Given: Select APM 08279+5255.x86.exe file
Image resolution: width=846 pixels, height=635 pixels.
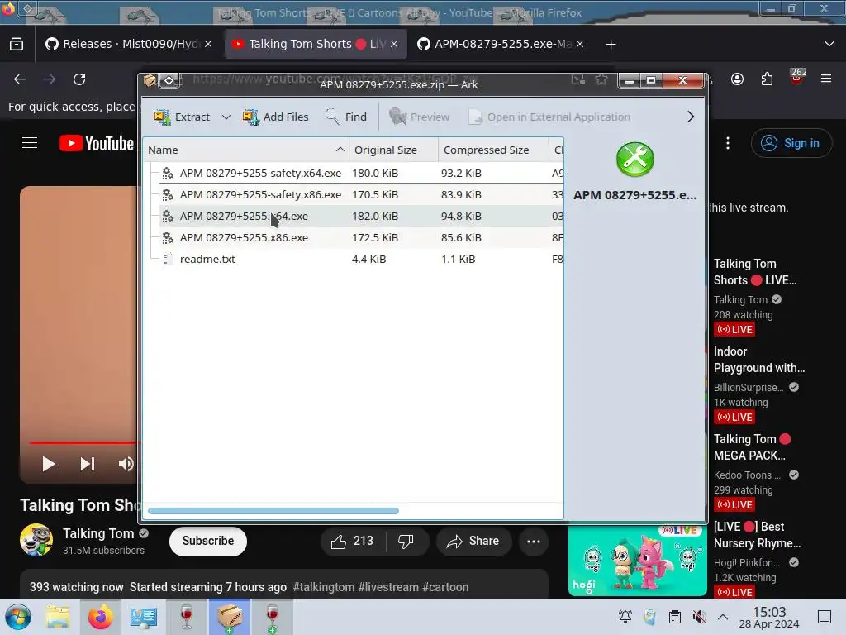Looking at the screenshot, I should pos(354,237).
